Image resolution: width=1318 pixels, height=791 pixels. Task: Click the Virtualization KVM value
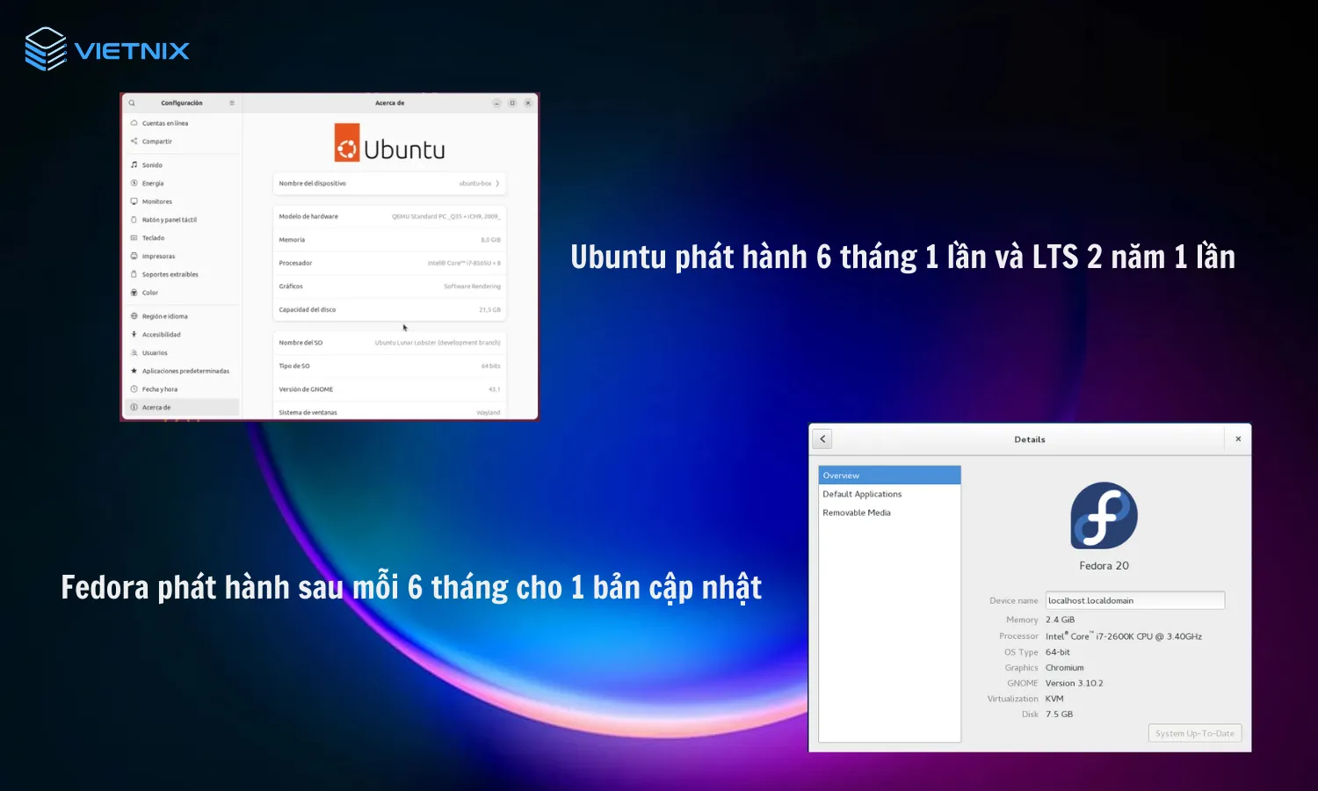point(1054,699)
